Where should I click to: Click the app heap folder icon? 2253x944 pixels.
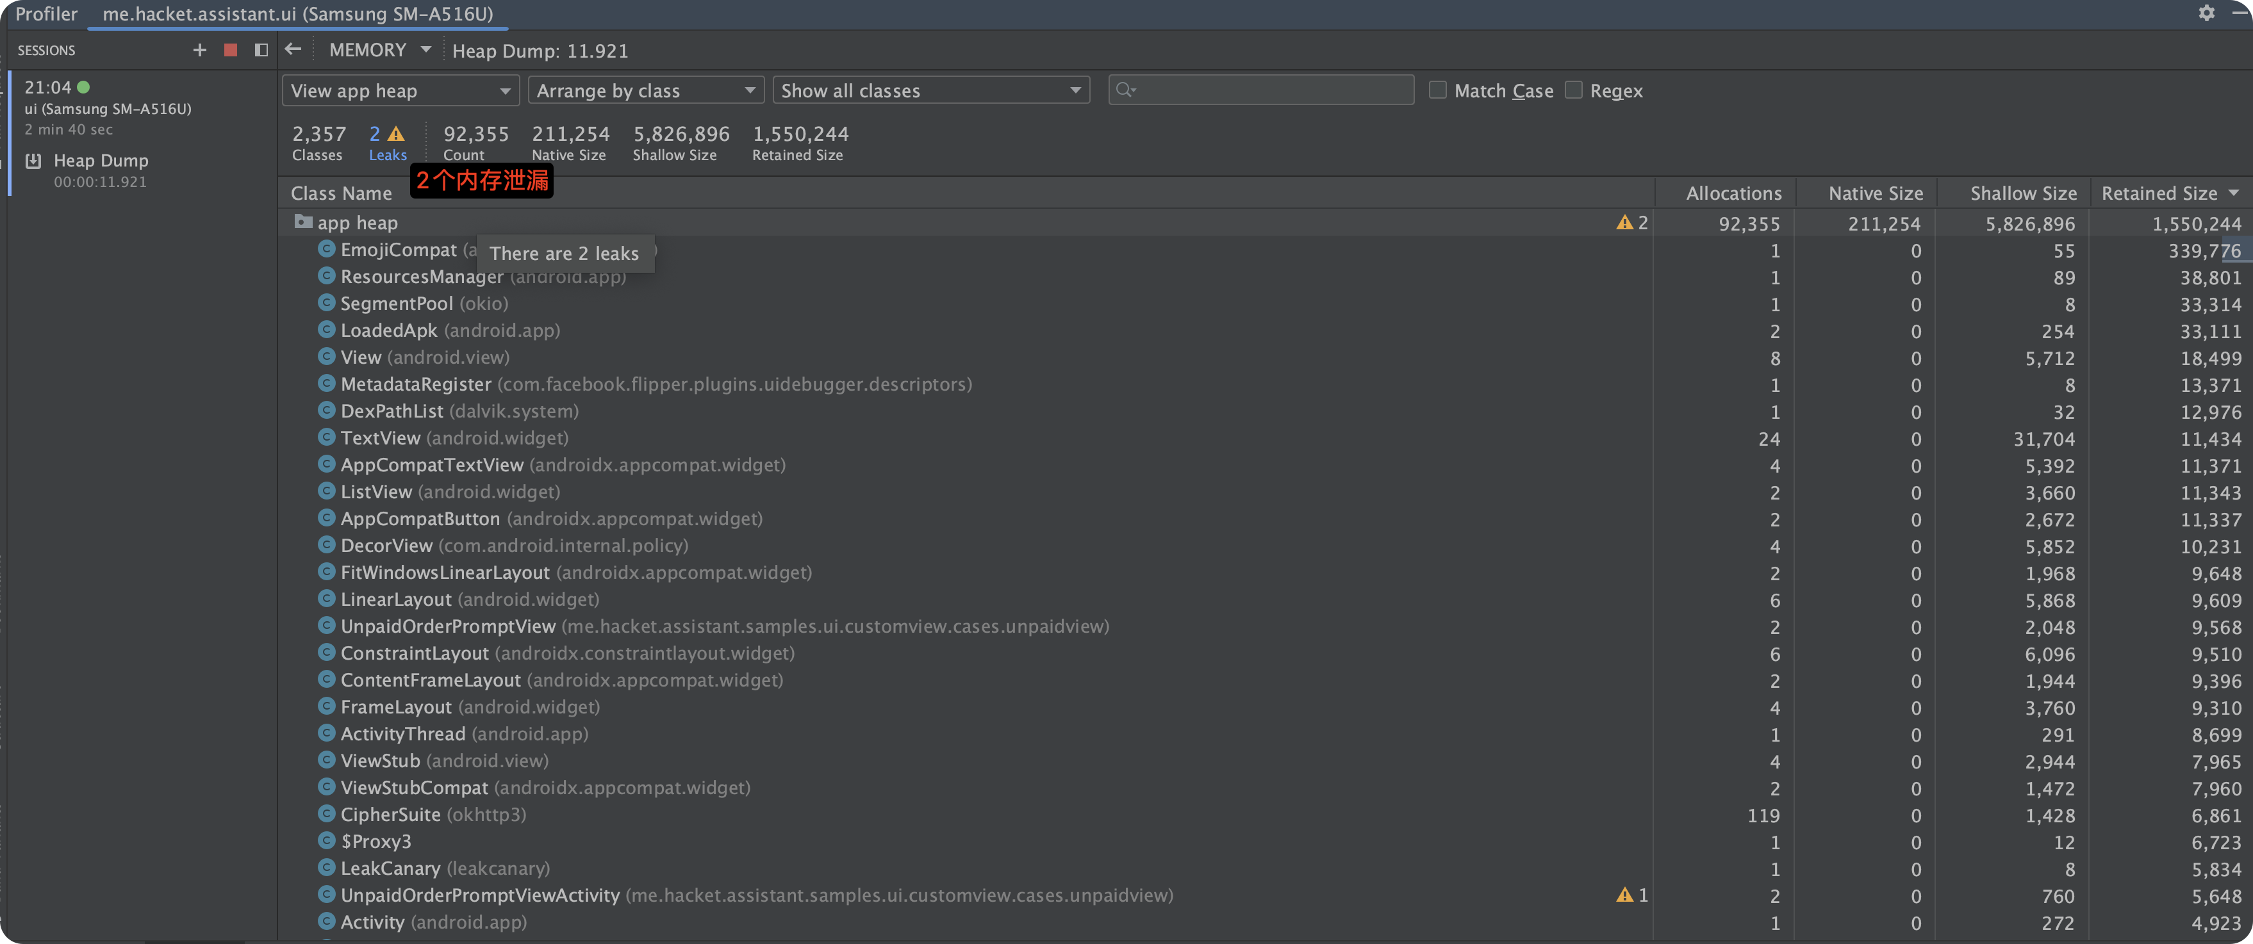click(x=302, y=222)
